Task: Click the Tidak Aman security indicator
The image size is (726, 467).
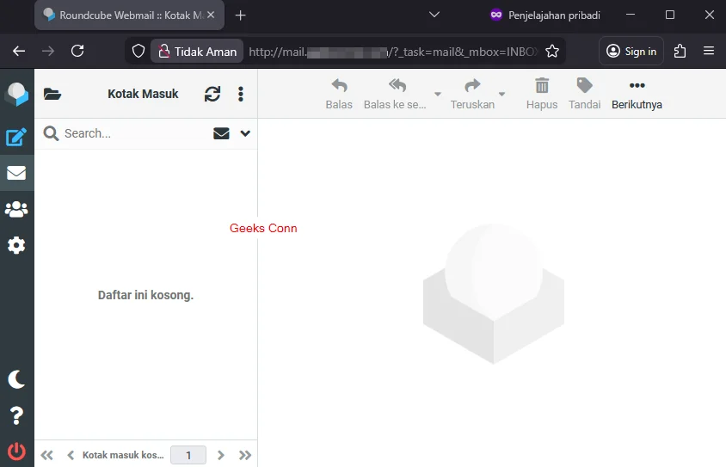Action: (197, 52)
